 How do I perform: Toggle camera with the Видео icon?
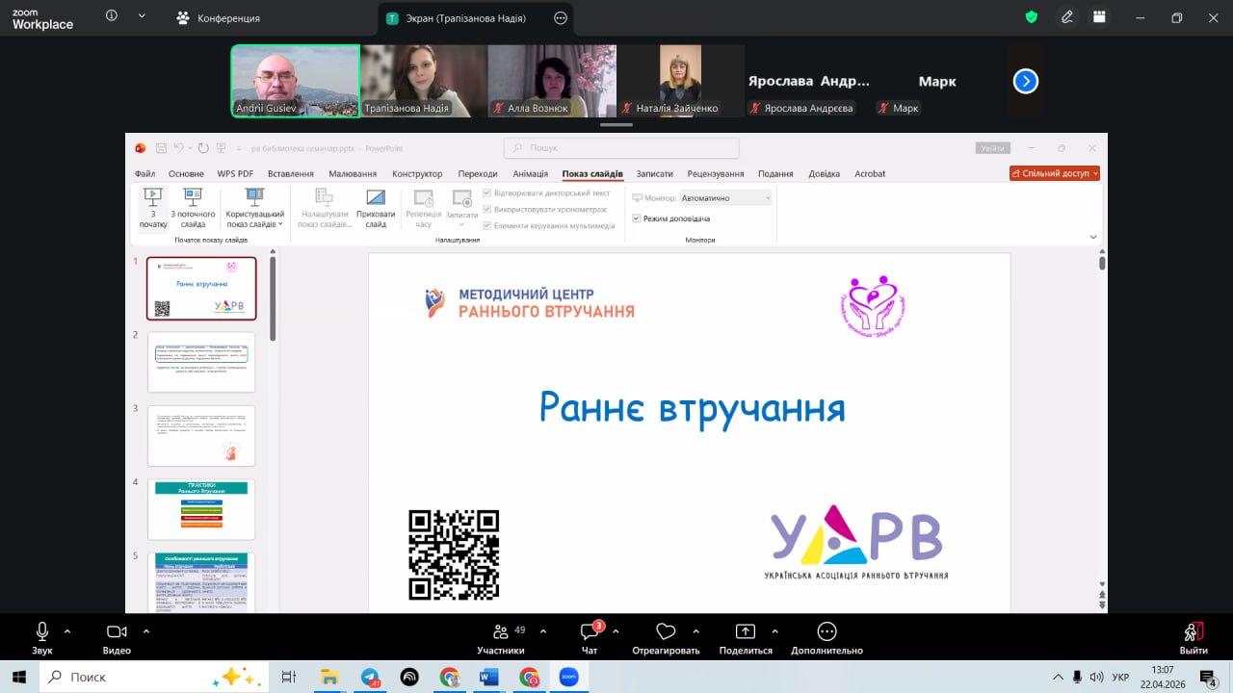[117, 631]
